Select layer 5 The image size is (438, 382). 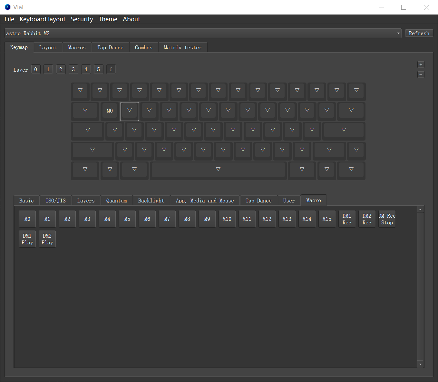(99, 69)
